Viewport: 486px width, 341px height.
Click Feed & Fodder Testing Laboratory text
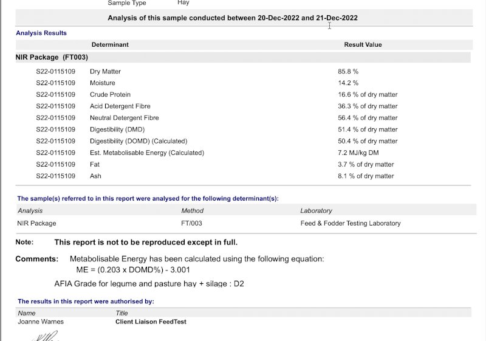pos(350,223)
